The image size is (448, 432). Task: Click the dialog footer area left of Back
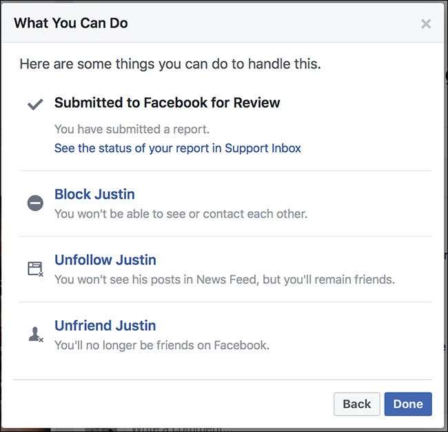click(x=172, y=404)
